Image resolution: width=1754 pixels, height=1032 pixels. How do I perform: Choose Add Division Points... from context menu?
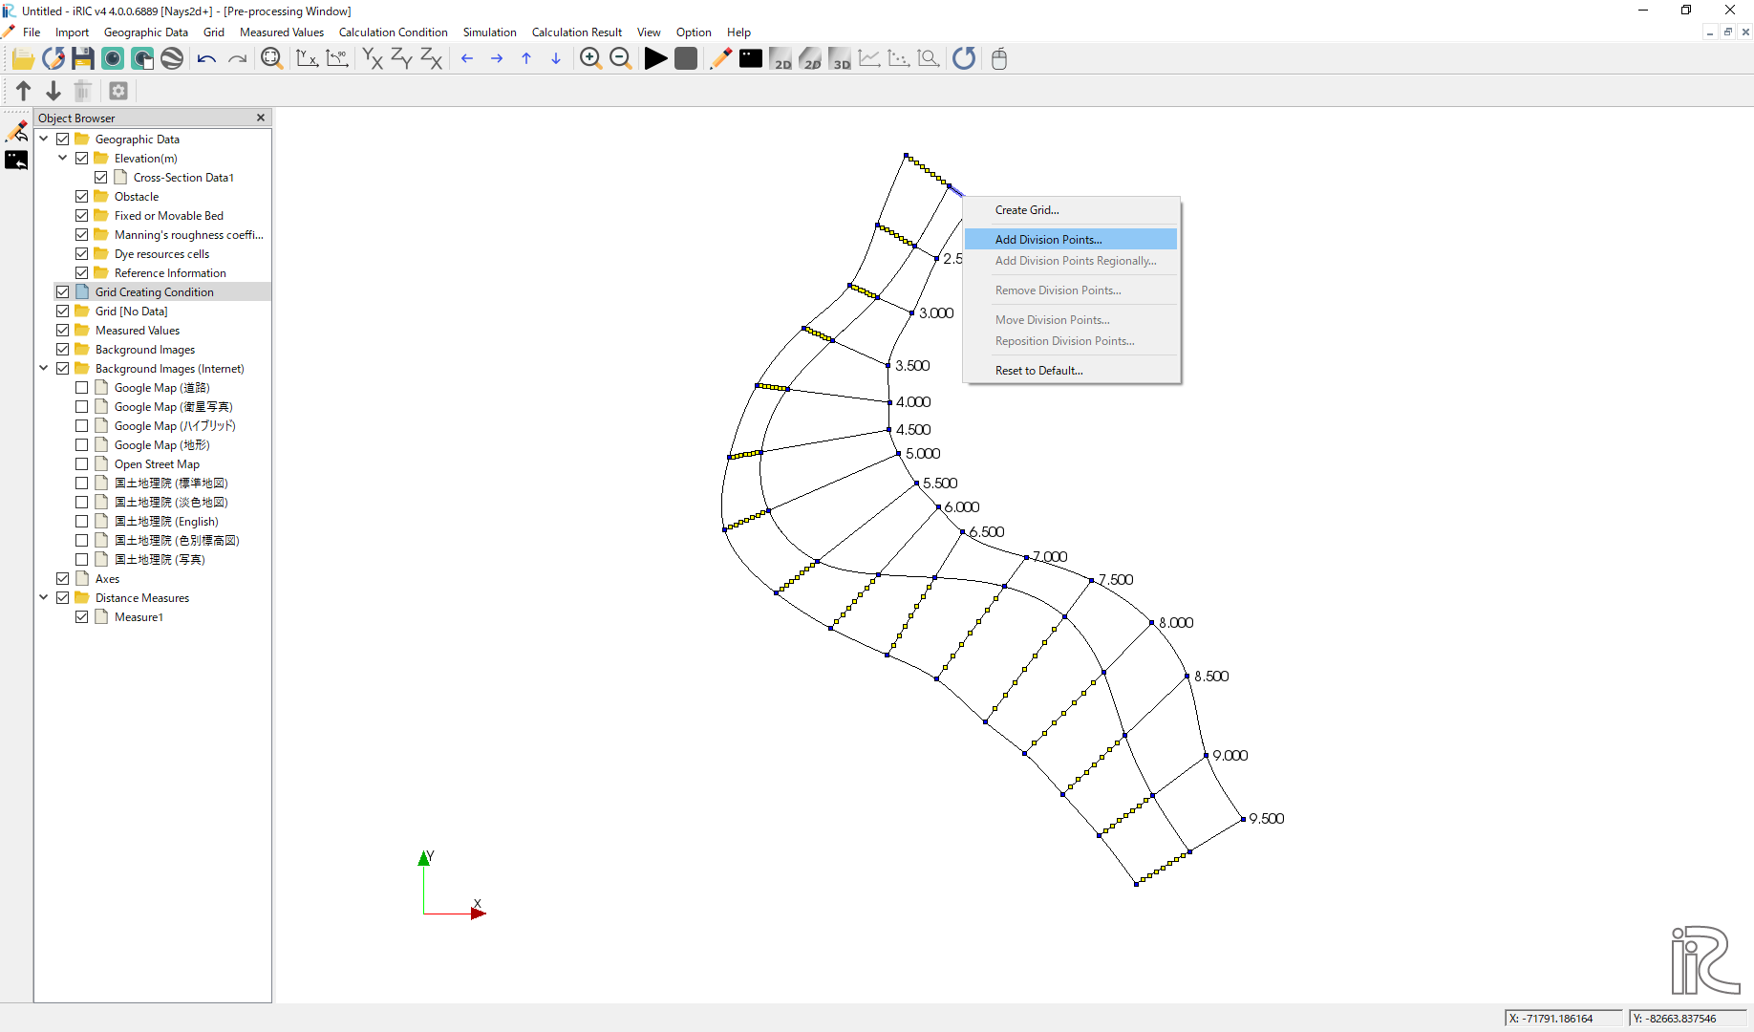click(1070, 240)
